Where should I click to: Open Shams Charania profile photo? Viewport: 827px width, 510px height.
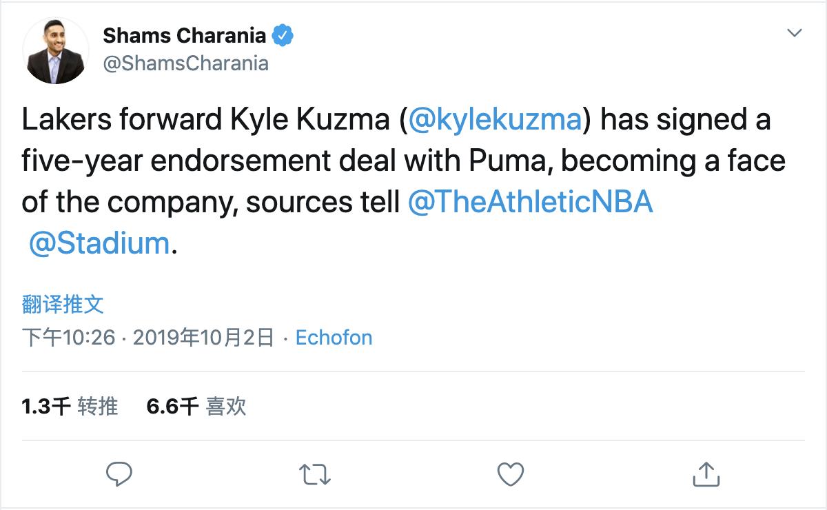click(55, 51)
